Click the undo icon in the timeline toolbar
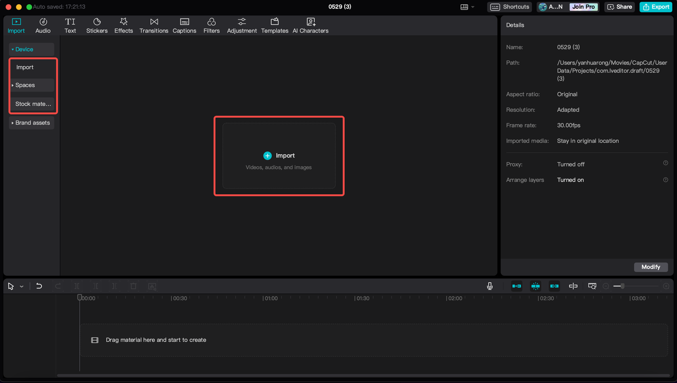 click(x=39, y=286)
